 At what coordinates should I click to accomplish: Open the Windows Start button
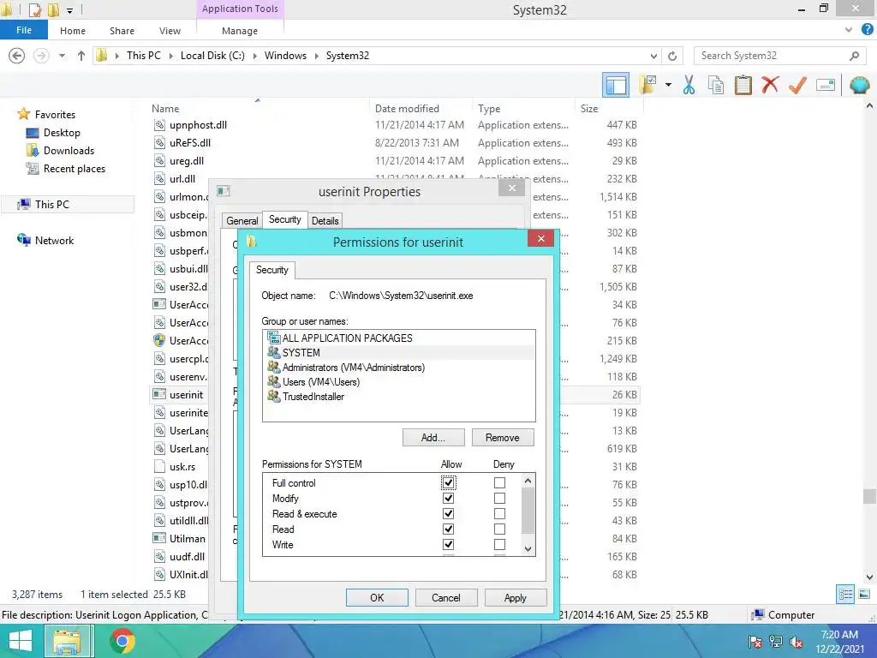pyautogui.click(x=21, y=641)
